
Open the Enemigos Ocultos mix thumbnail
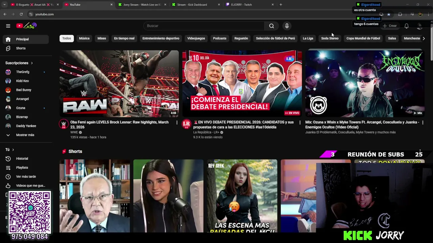coord(365,84)
